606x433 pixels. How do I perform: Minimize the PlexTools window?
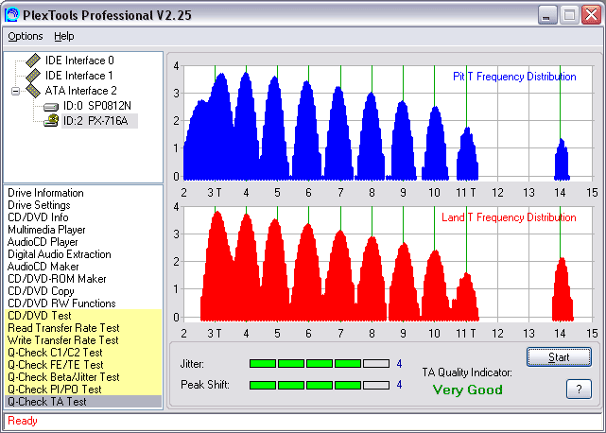coord(547,15)
